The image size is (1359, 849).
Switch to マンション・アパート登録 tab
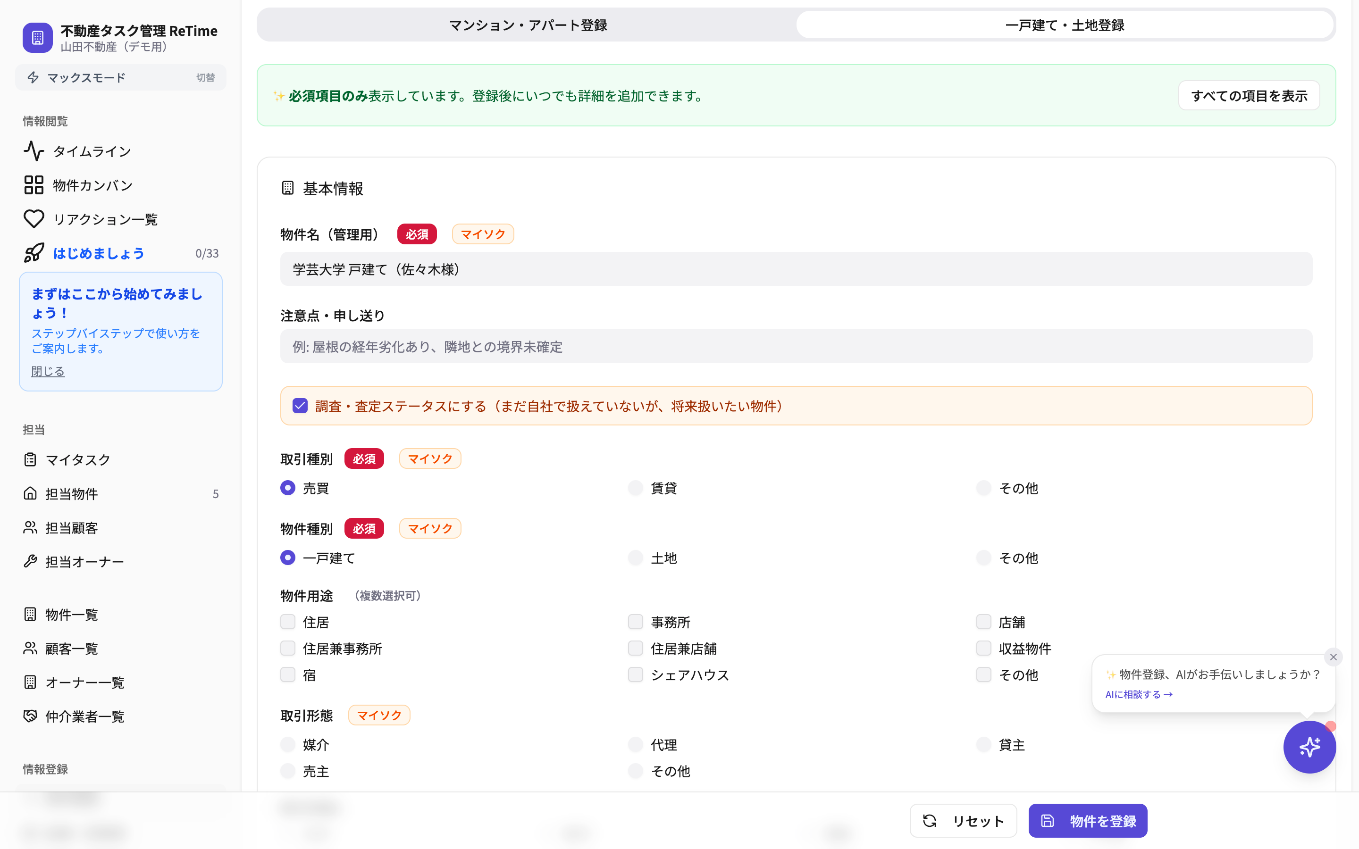pos(528,25)
